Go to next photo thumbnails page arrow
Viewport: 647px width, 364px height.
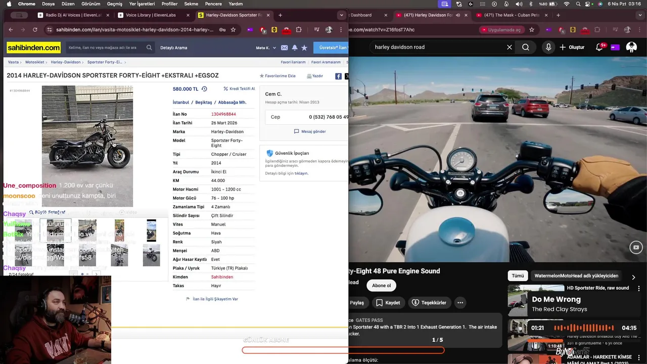click(96, 274)
